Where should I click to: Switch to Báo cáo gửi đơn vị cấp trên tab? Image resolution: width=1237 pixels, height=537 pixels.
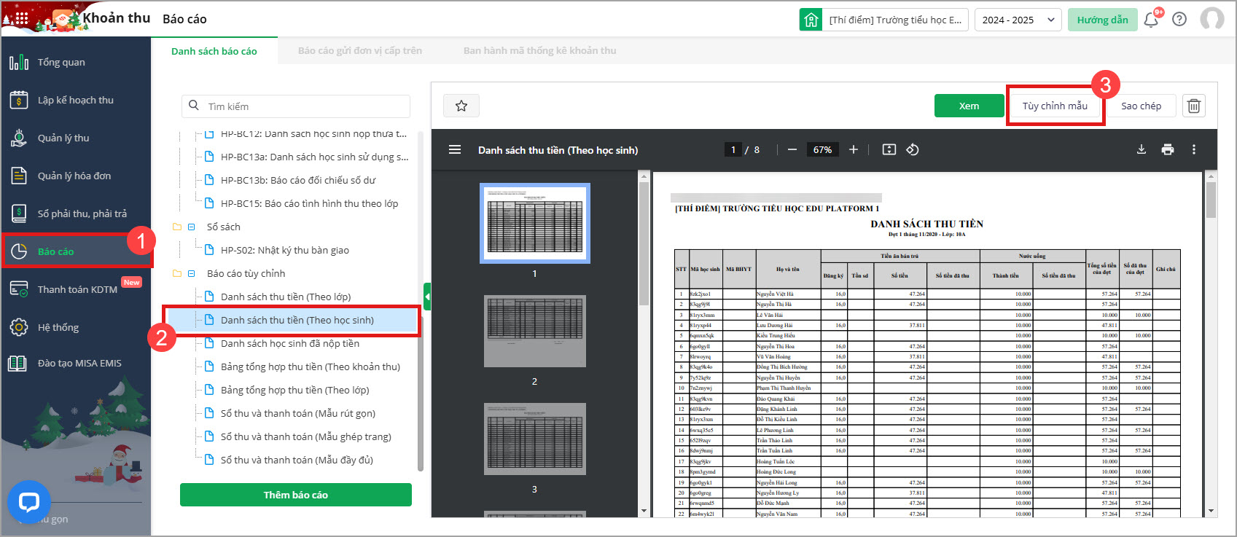pos(359,51)
